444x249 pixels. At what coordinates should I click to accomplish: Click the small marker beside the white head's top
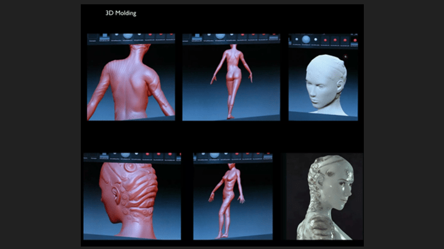tap(346, 57)
